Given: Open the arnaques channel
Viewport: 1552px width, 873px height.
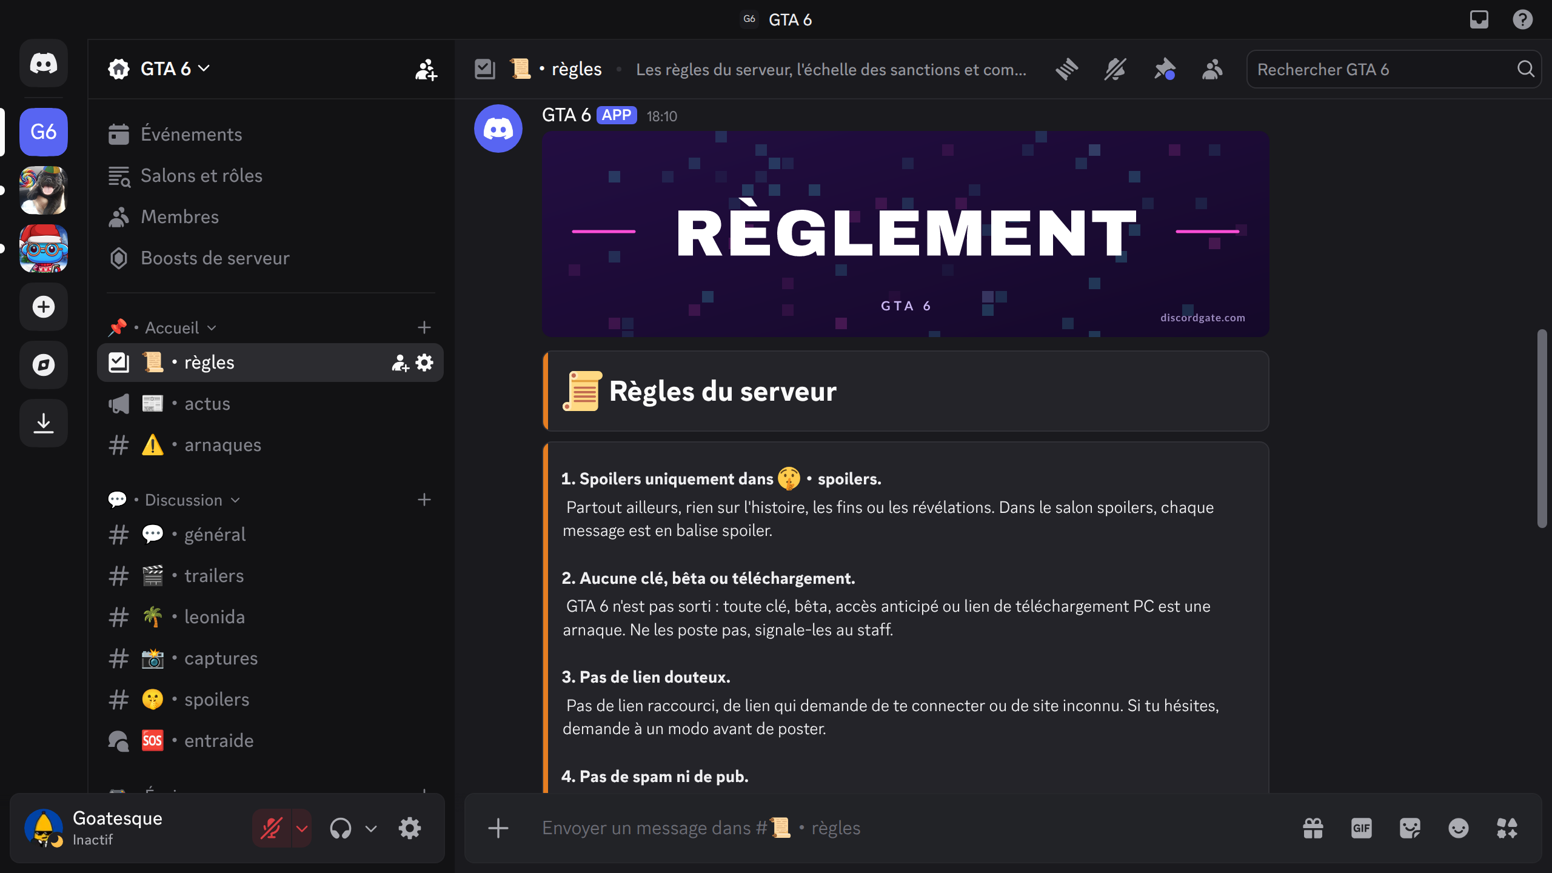Looking at the screenshot, I should click(x=270, y=444).
